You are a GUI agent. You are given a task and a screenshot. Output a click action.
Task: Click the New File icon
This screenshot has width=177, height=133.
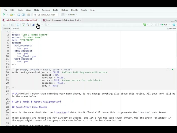pyautogui.click(x=4, y=15)
